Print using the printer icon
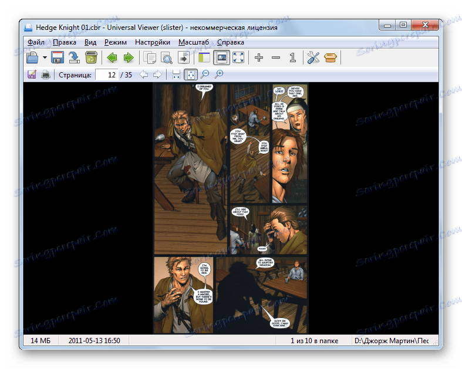Viewport: 462px width, 369px height. pos(45,75)
